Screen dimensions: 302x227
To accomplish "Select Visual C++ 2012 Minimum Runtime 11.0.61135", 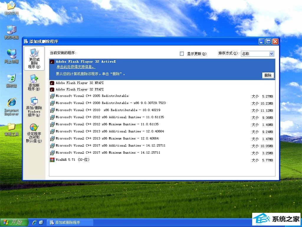I will (x=162, y=124).
